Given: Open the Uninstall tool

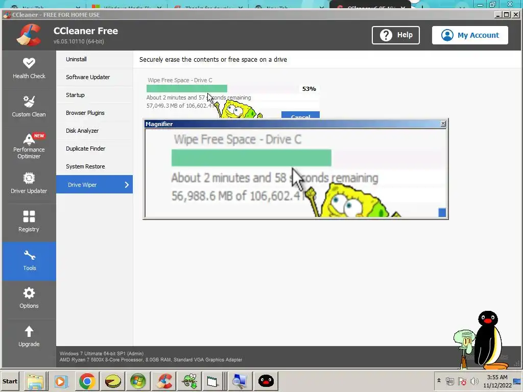Looking at the screenshot, I should 94,59.
